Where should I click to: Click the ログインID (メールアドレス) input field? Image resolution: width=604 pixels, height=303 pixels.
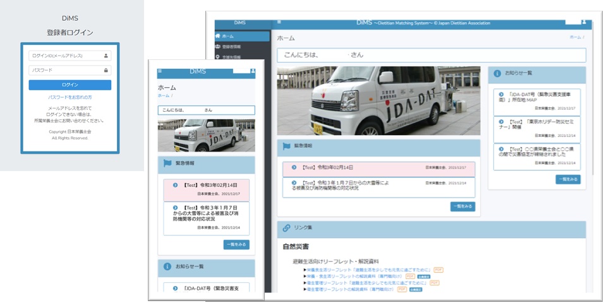(66, 56)
